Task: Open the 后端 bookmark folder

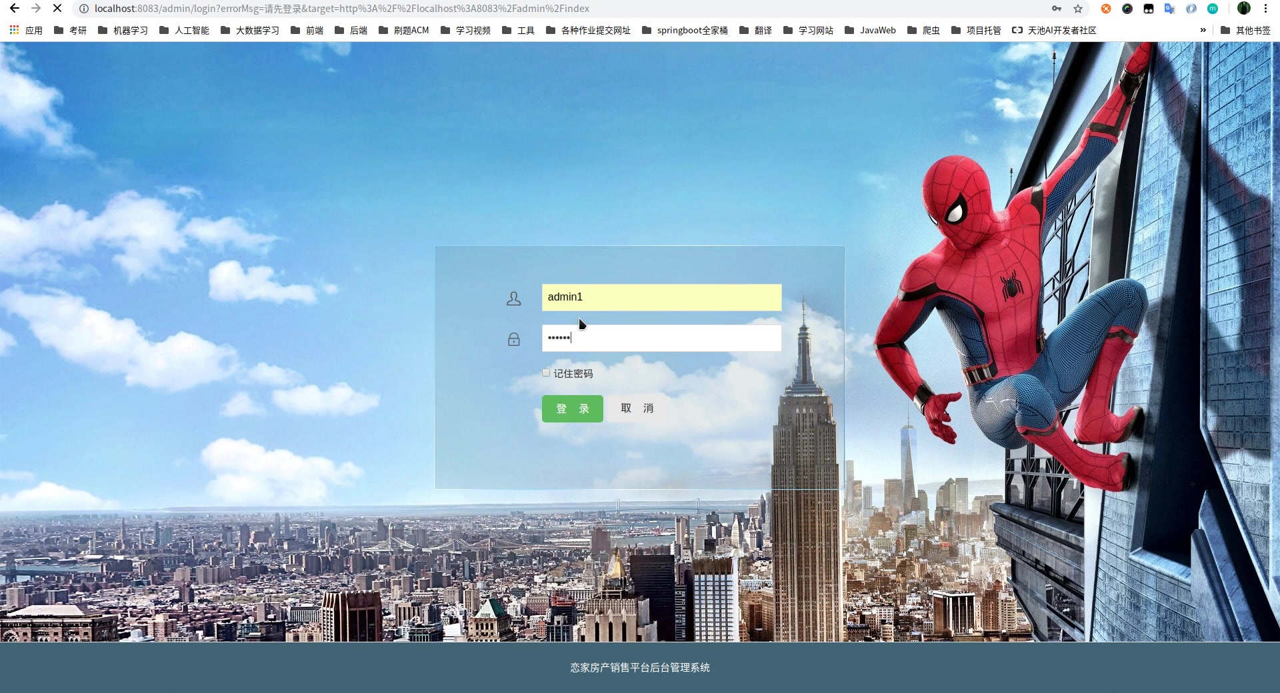Action: pos(351,31)
